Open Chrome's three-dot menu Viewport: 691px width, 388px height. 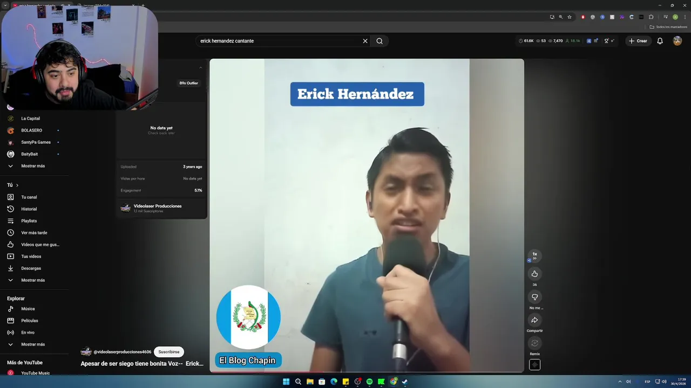click(685, 17)
